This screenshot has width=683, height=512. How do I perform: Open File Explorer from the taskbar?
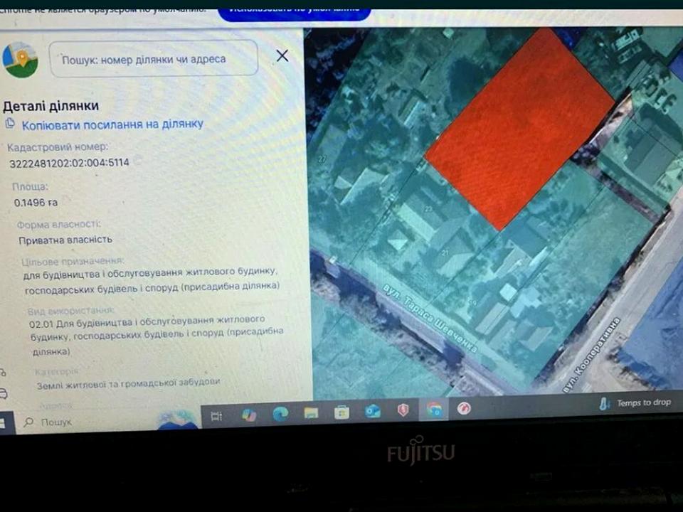pos(311,412)
